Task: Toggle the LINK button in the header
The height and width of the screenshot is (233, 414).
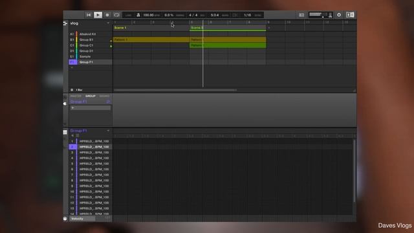Action: [128, 16]
